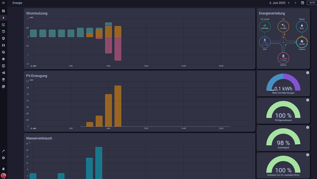
Task: Open the HACS store sidebar icon
Action: (x=3, y=79)
